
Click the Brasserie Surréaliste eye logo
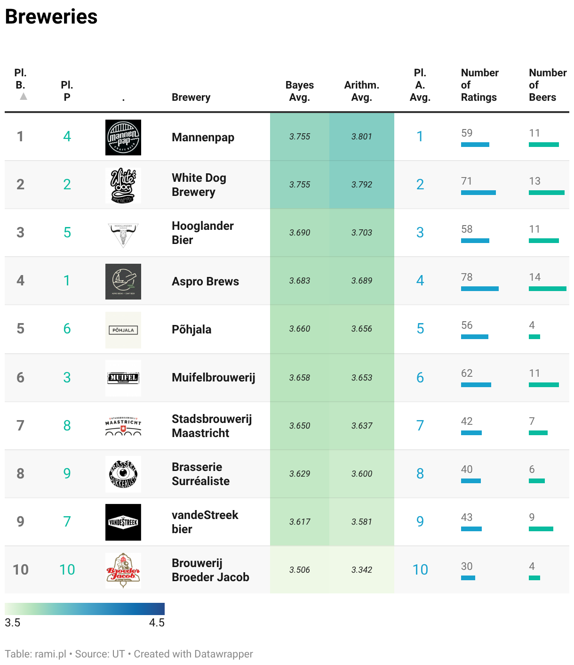(123, 474)
